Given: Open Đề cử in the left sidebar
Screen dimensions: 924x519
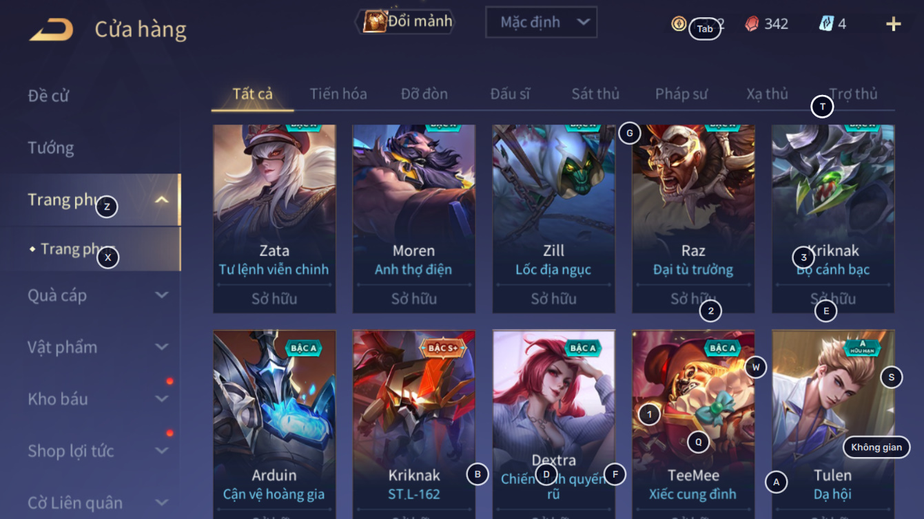Looking at the screenshot, I should pyautogui.click(x=48, y=95).
